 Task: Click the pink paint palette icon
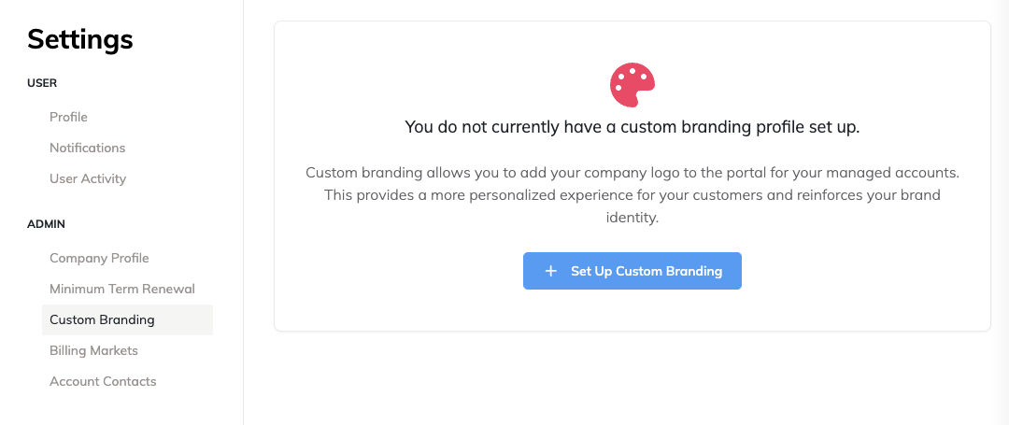632,85
